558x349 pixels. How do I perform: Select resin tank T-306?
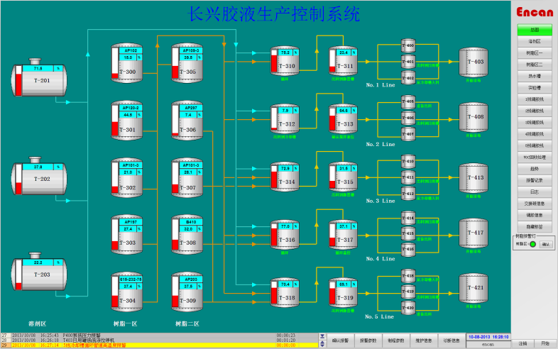(x=187, y=121)
